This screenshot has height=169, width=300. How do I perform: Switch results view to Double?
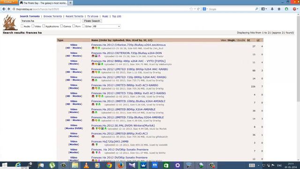tap(241, 40)
